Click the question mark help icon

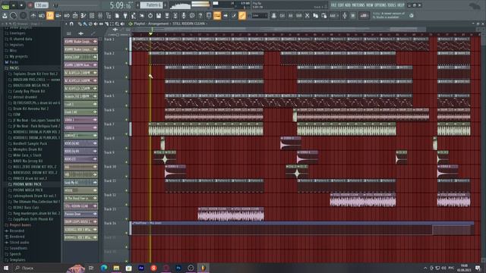coord(200,15)
